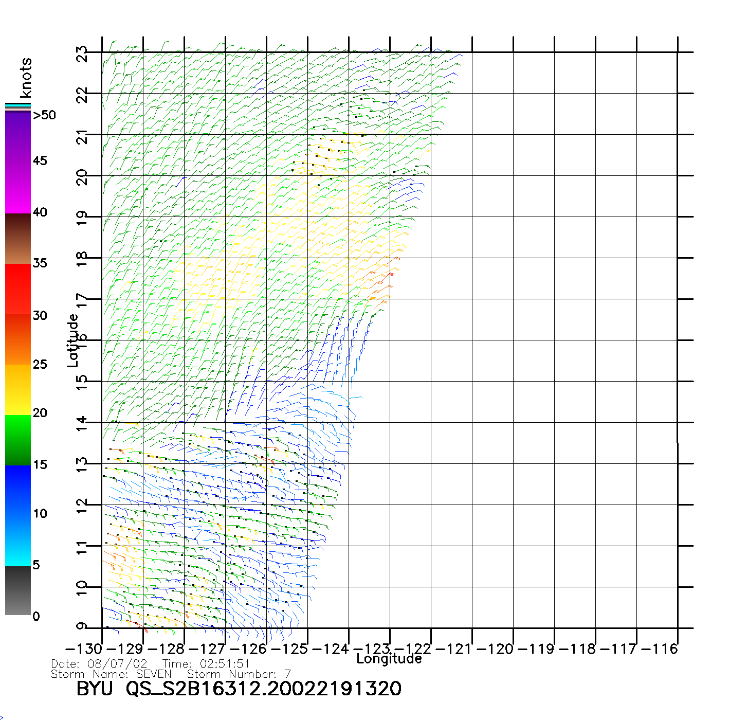The height and width of the screenshot is (720, 730).
Task: Pick the gray 0–5 knots legend band
Action: click(x=18, y=590)
